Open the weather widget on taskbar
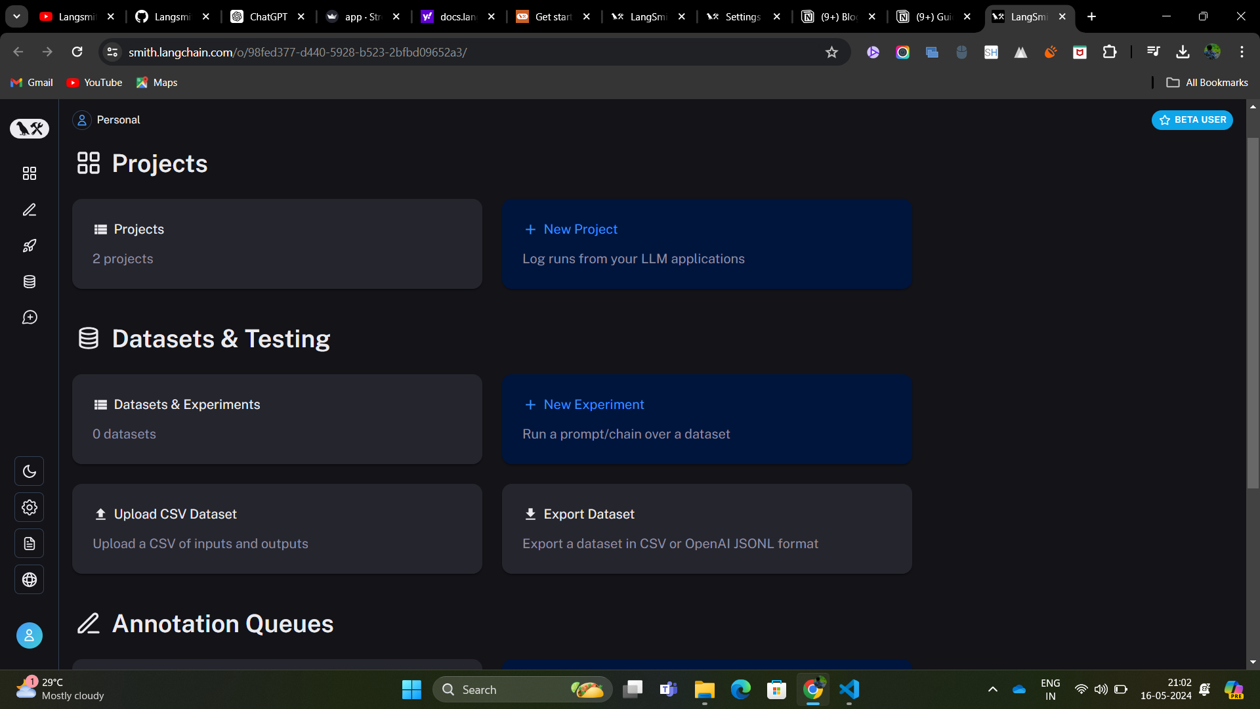 coord(60,689)
